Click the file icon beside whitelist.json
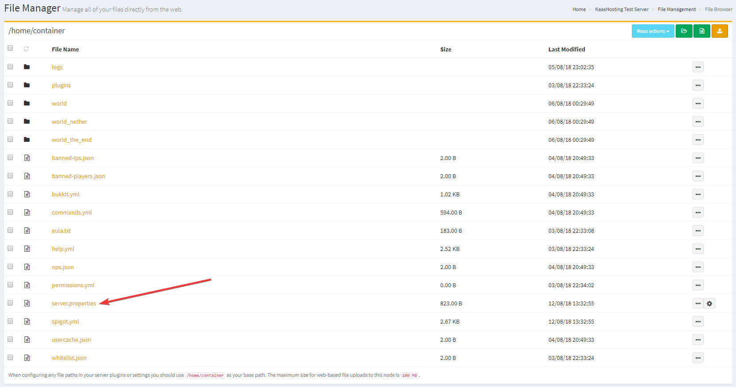This screenshot has height=387, width=736. click(27, 358)
